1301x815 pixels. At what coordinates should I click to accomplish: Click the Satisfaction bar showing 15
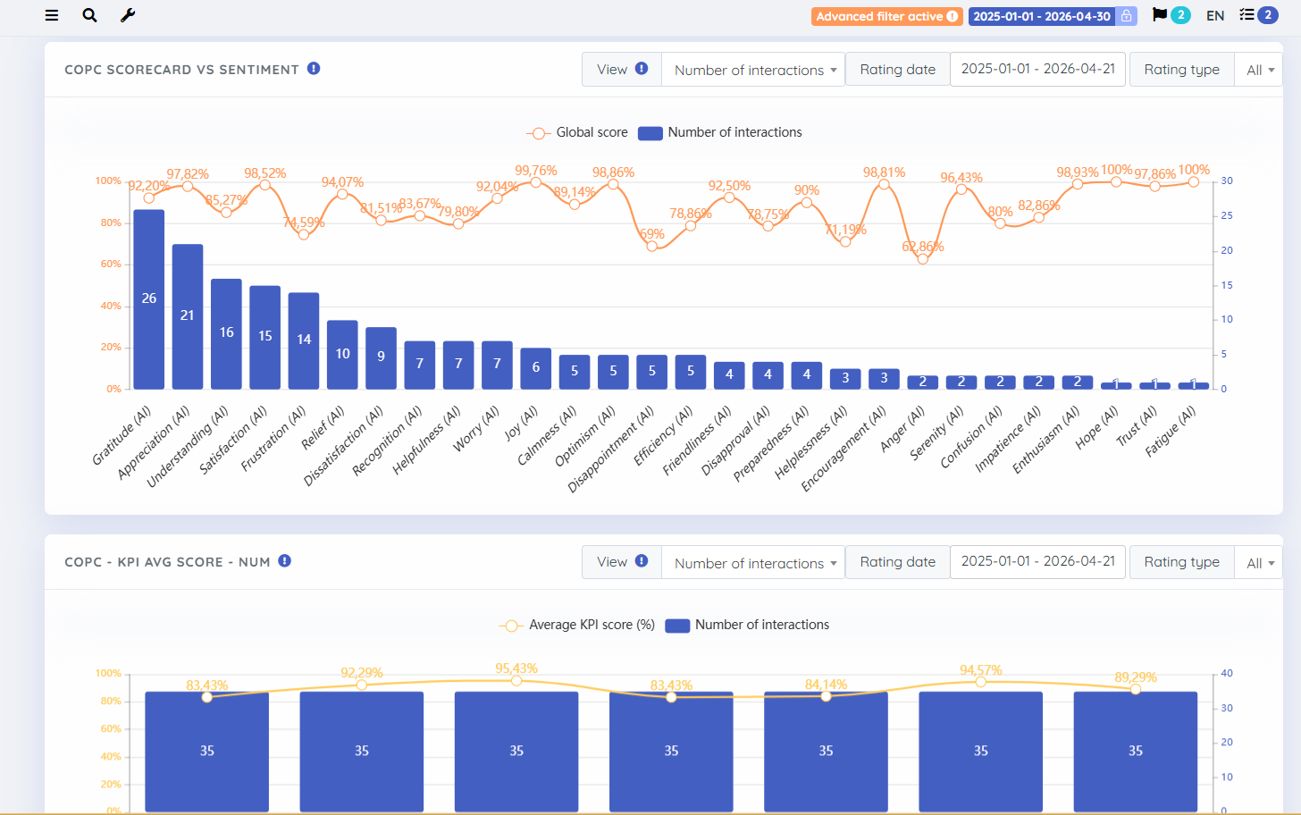pyautogui.click(x=265, y=337)
